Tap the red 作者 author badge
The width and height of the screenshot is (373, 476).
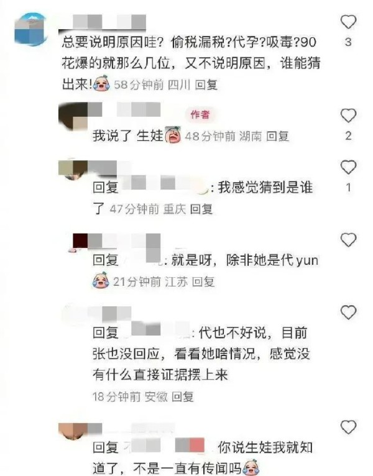point(200,114)
